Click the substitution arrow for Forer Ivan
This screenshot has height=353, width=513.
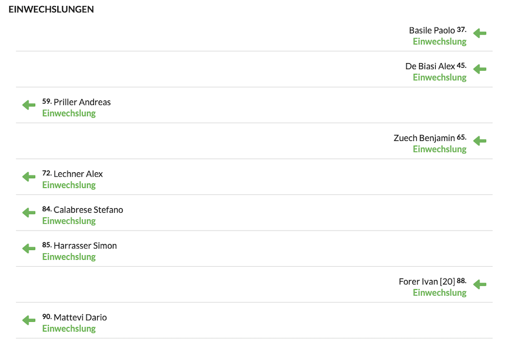(x=480, y=284)
